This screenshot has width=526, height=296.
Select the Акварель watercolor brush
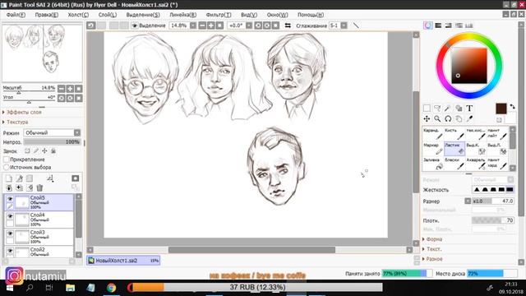[x=476, y=164]
